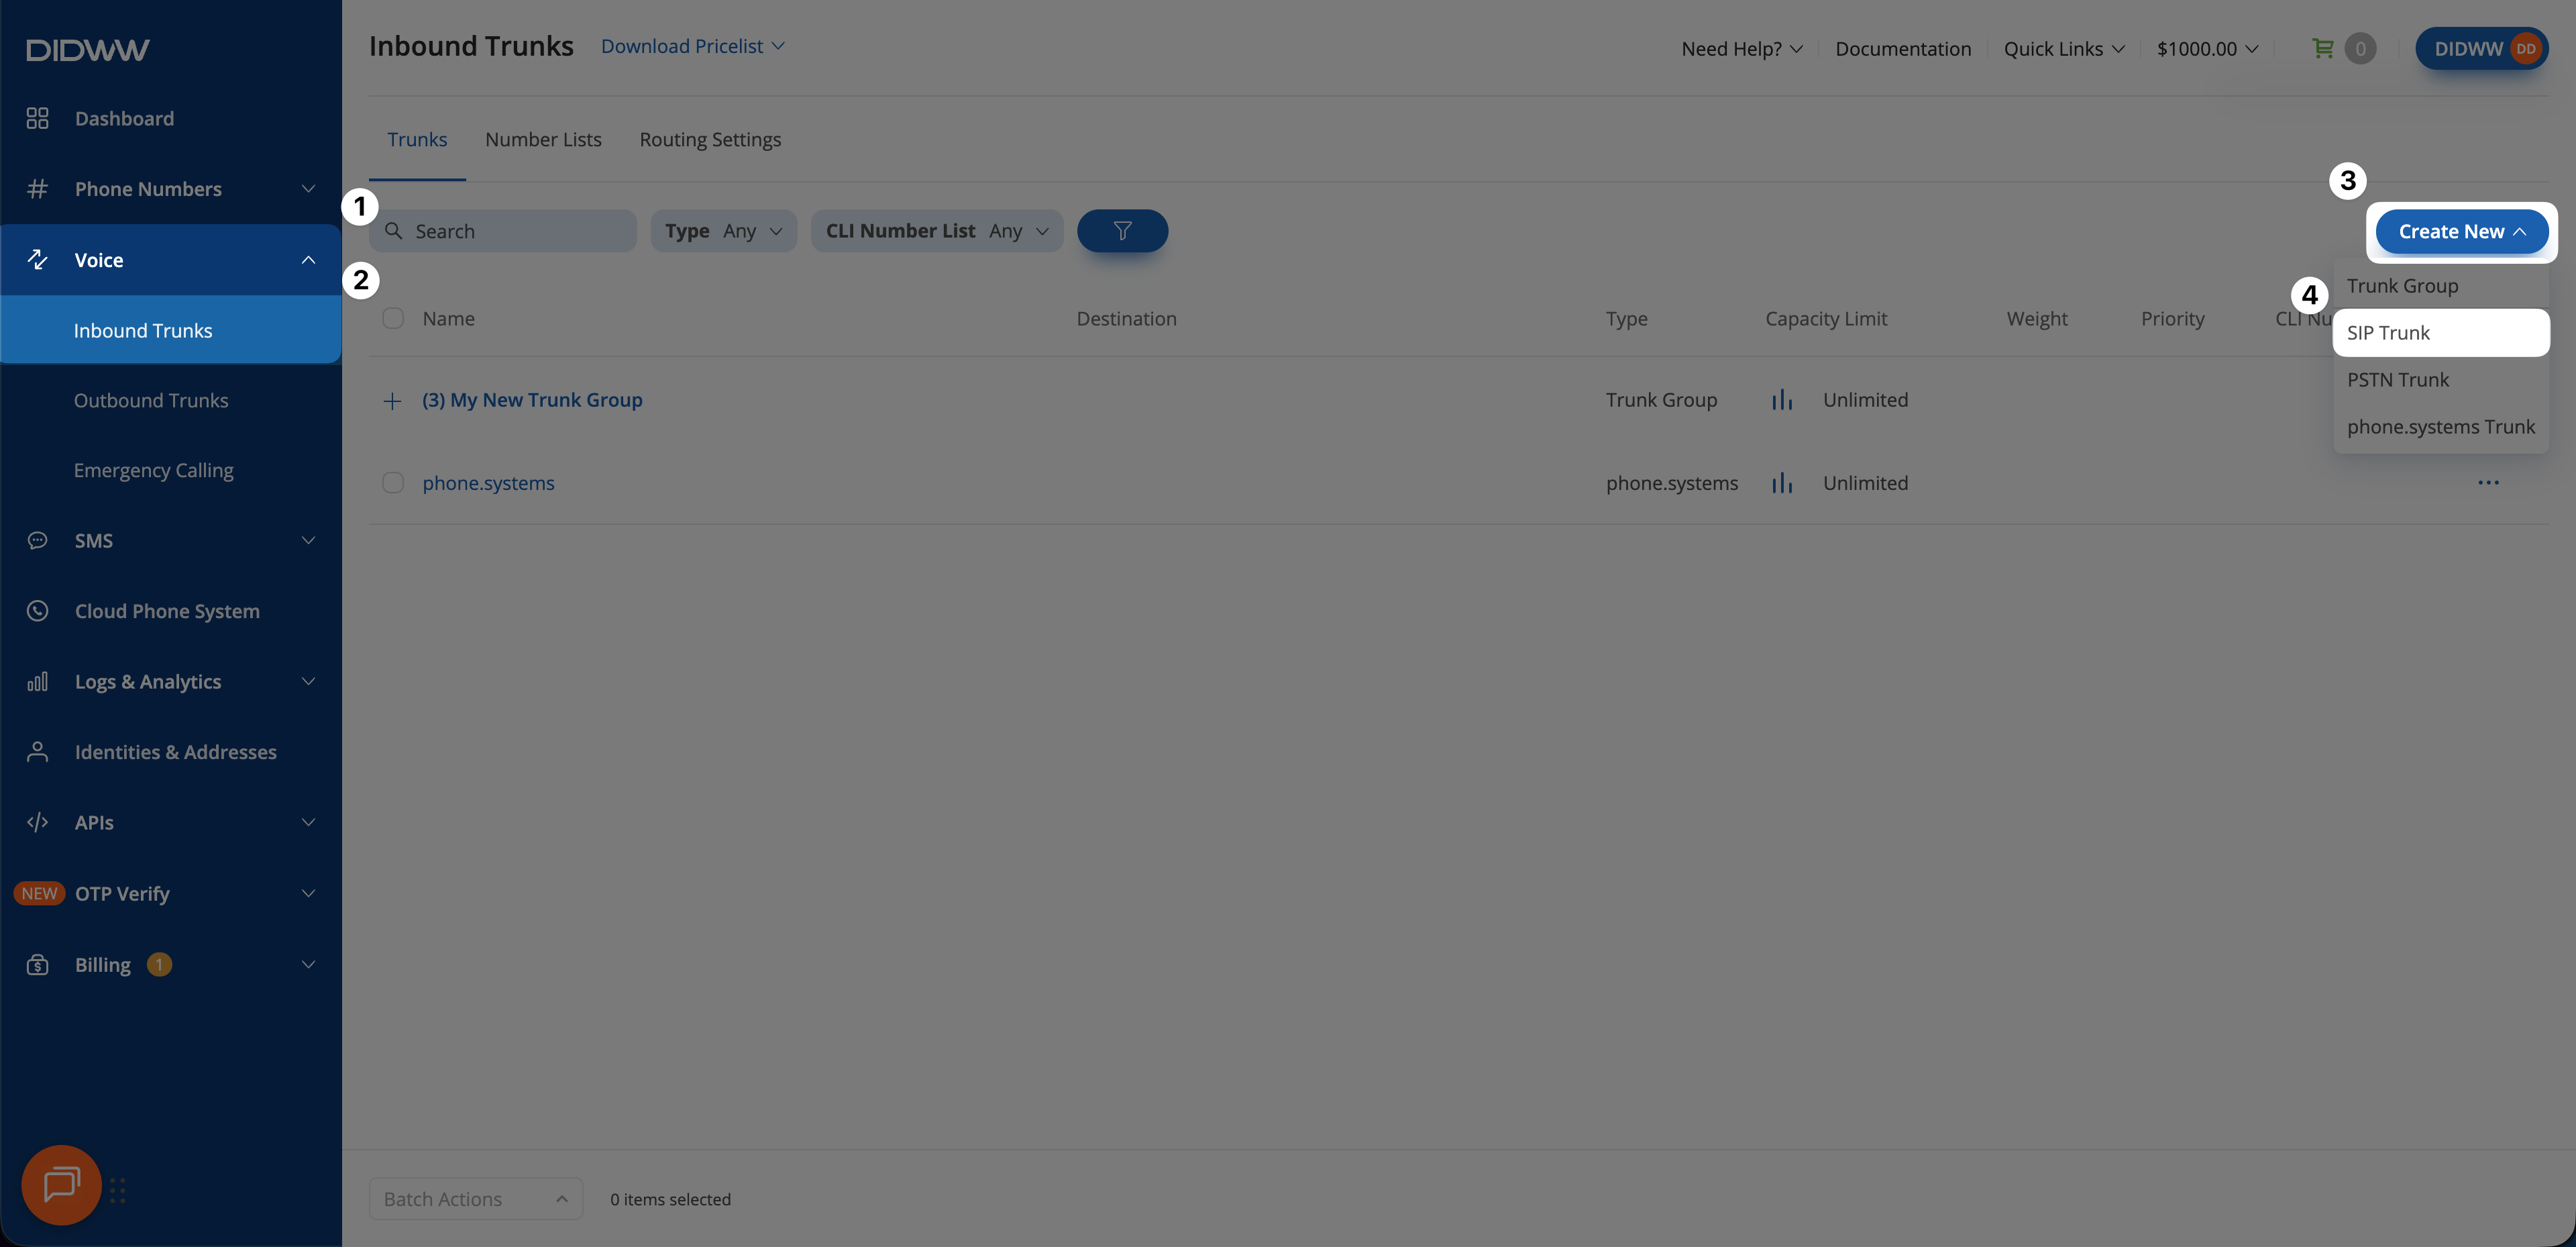Viewport: 2576px width, 1247px height.
Task: Open the Type Any filter dropdown
Action: 724,231
